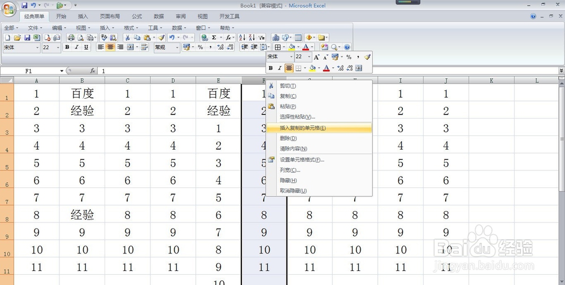Select 列宽 in the context menu

click(x=319, y=170)
